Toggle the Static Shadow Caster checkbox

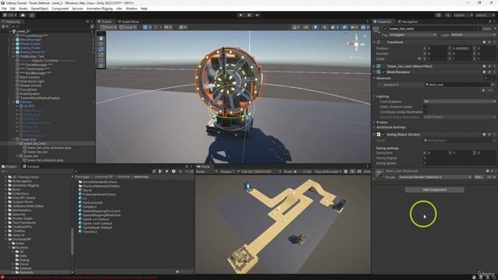point(426,107)
